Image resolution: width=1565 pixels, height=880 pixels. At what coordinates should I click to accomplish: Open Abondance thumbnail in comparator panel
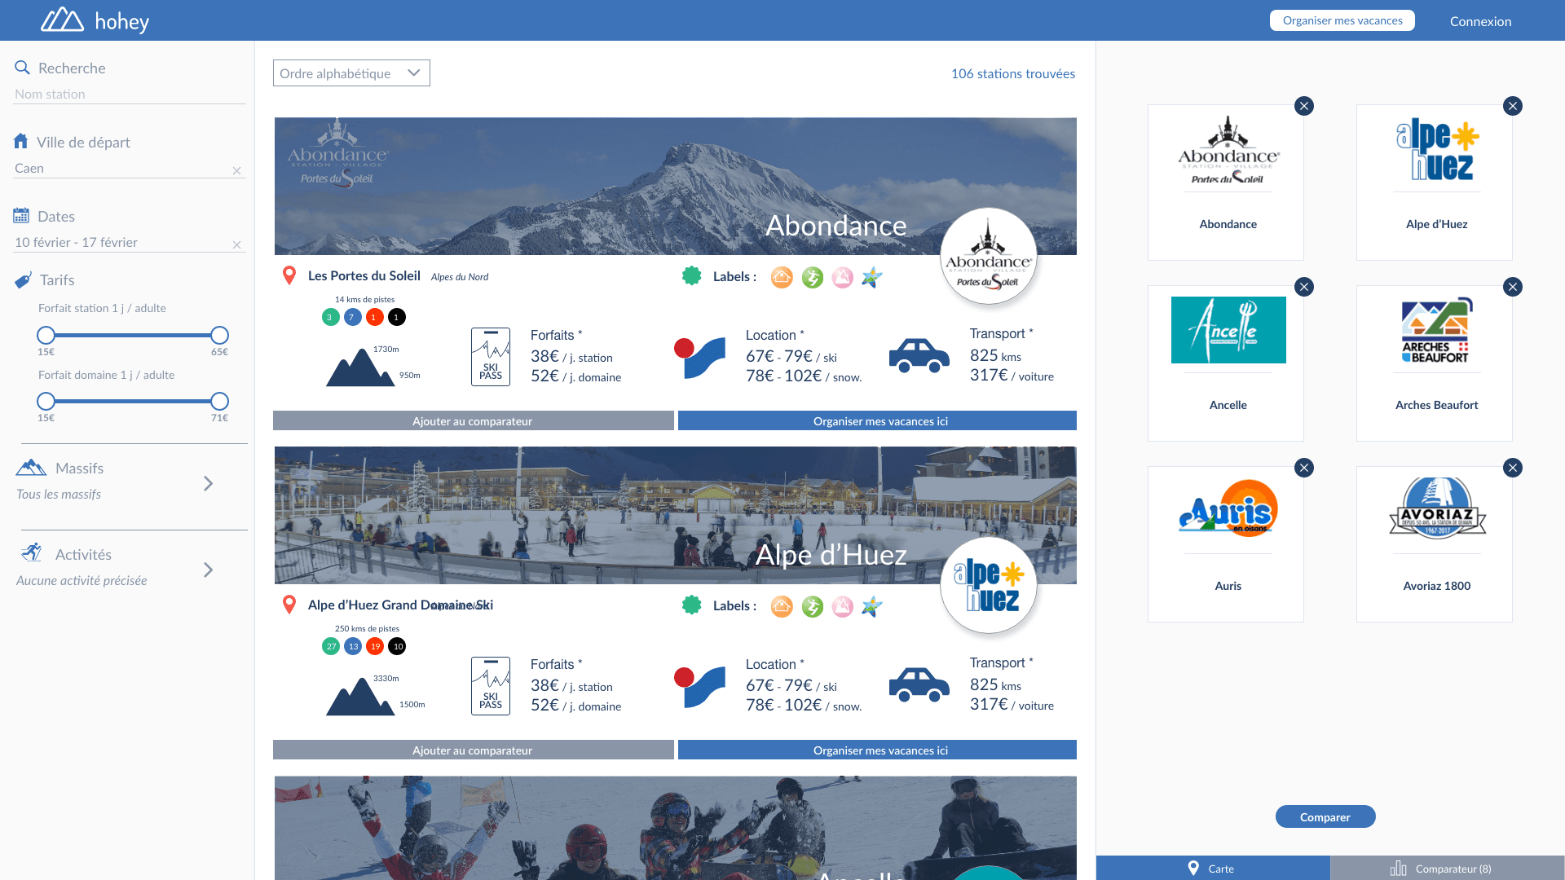pyautogui.click(x=1226, y=183)
